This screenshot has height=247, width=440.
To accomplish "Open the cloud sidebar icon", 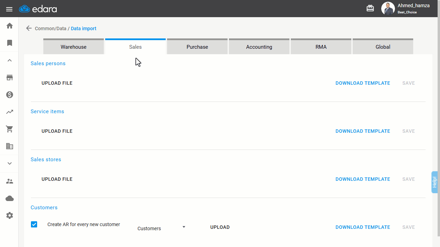I will coord(10,198).
